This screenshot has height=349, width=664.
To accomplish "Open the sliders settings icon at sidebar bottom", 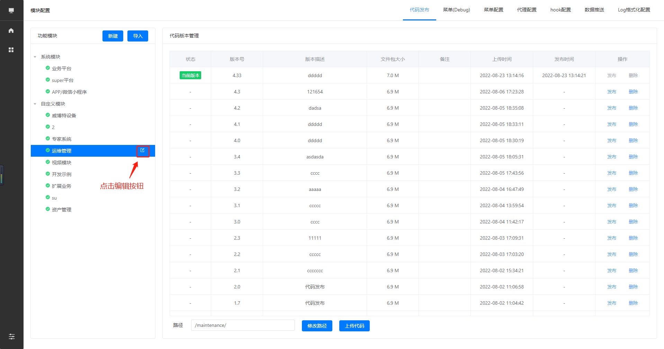I will pyautogui.click(x=11, y=336).
